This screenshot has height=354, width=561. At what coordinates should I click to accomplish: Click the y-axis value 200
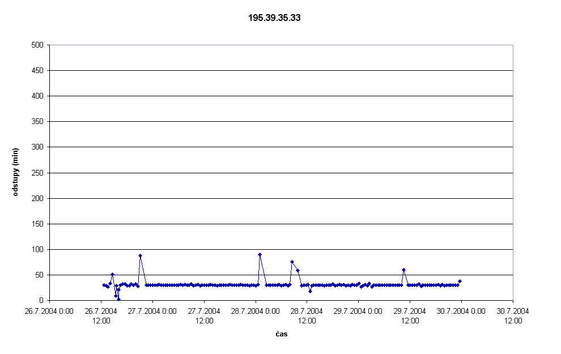coord(37,198)
